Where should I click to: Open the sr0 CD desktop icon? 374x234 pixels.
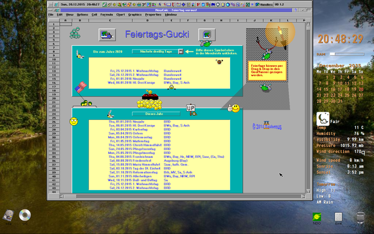click(x=25, y=216)
